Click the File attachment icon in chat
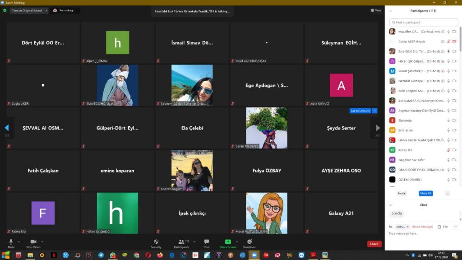Image resolution: width=462 pixels, height=260 pixels. pos(439,227)
